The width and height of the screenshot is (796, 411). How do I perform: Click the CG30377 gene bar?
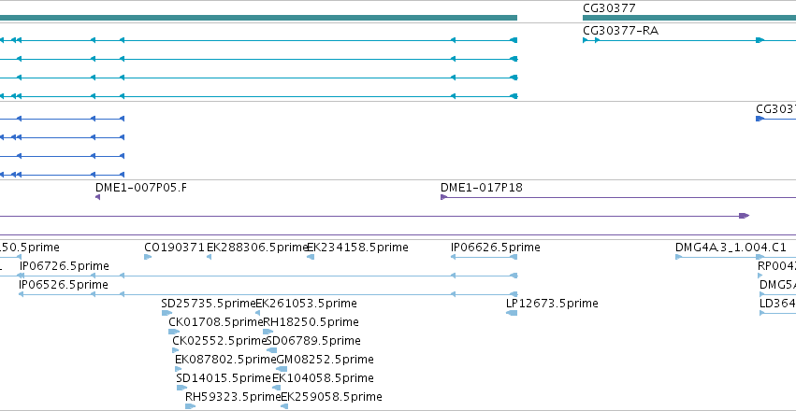coord(689,18)
